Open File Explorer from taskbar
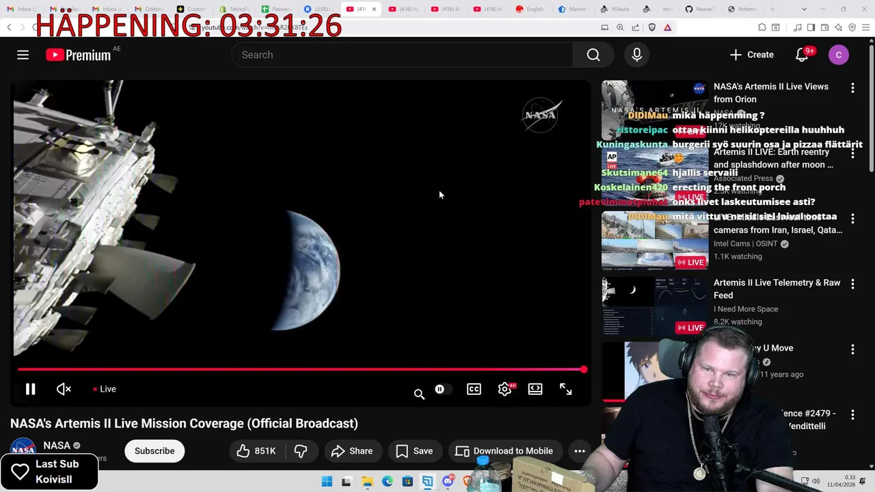The image size is (875, 492). 367,482
